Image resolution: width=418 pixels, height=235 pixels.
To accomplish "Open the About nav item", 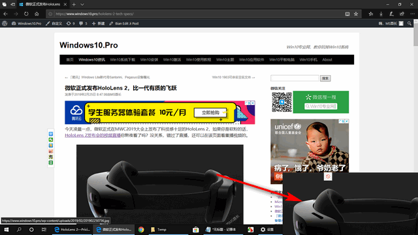I will 327,59.
